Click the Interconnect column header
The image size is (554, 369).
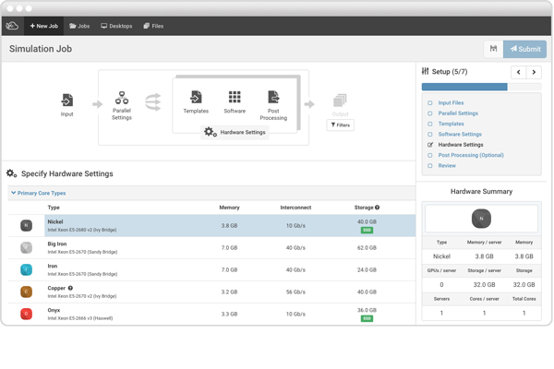pyautogui.click(x=295, y=208)
